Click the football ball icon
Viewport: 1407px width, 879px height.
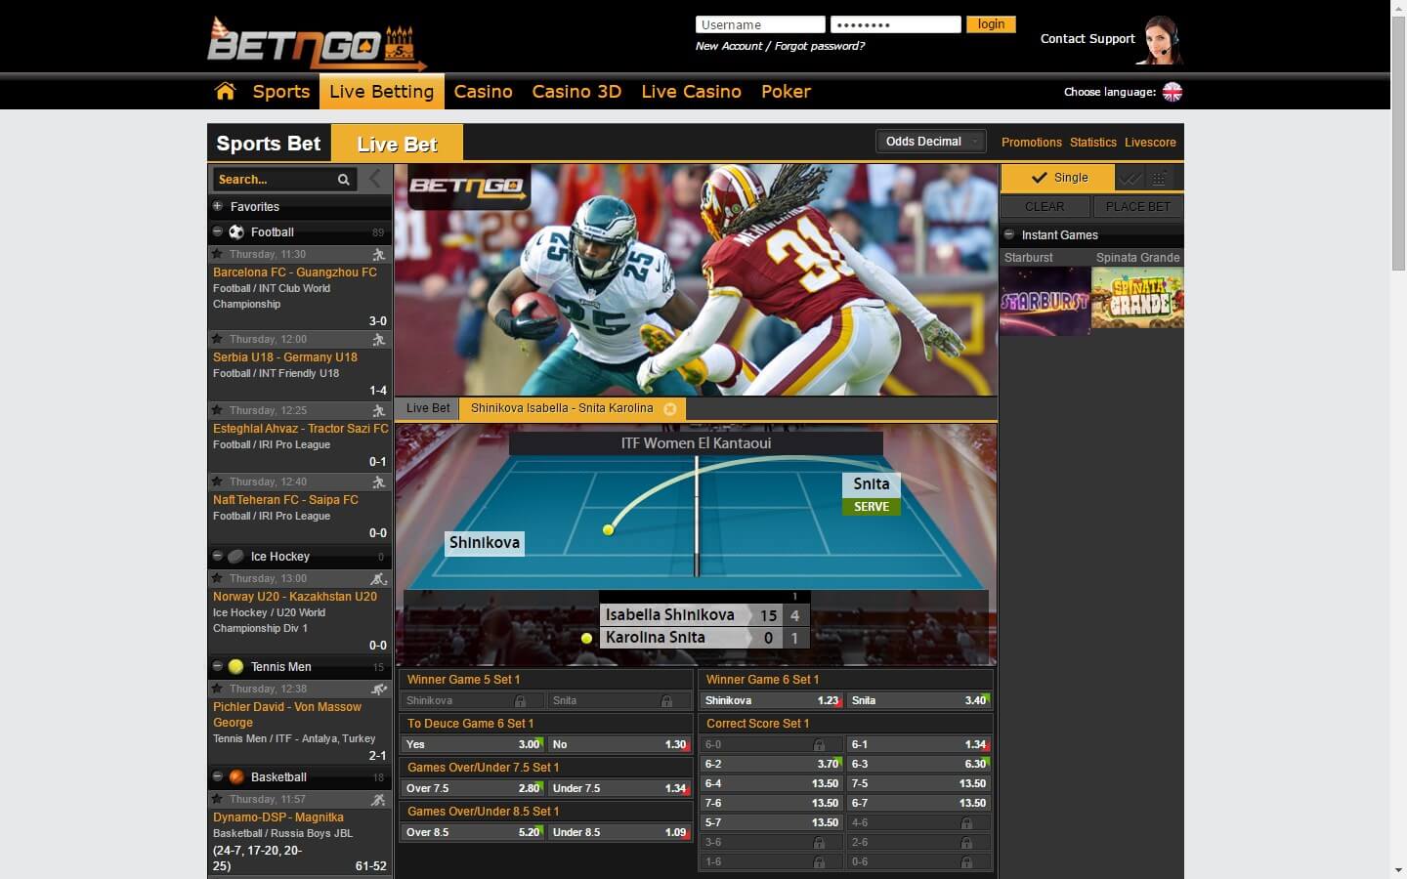(x=236, y=232)
